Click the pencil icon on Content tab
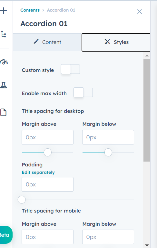Viewport: 157px width, 248px height. 36,42
